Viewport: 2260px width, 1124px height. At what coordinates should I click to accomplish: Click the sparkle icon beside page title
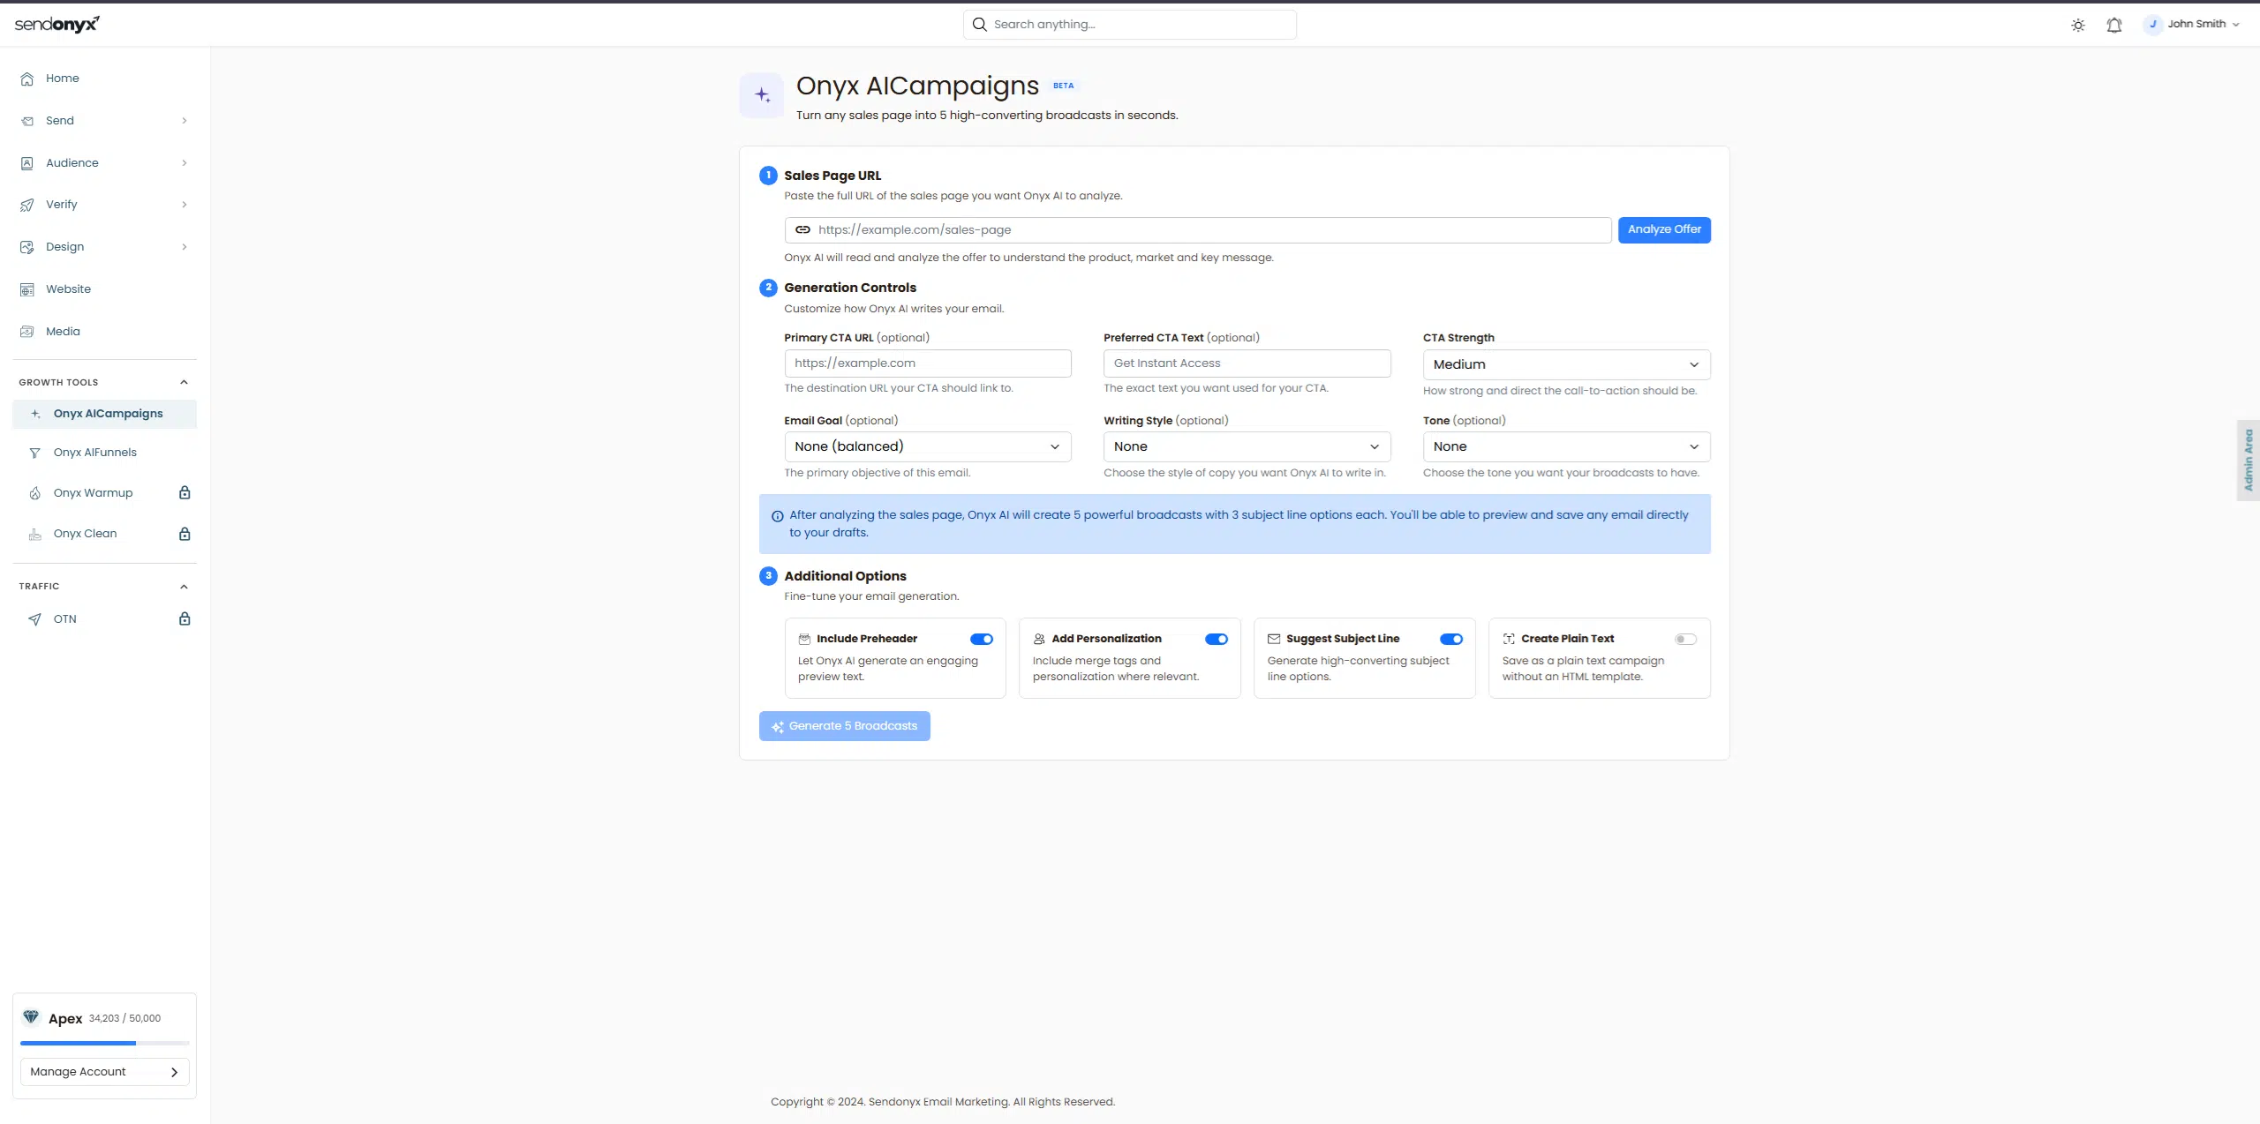[762, 95]
